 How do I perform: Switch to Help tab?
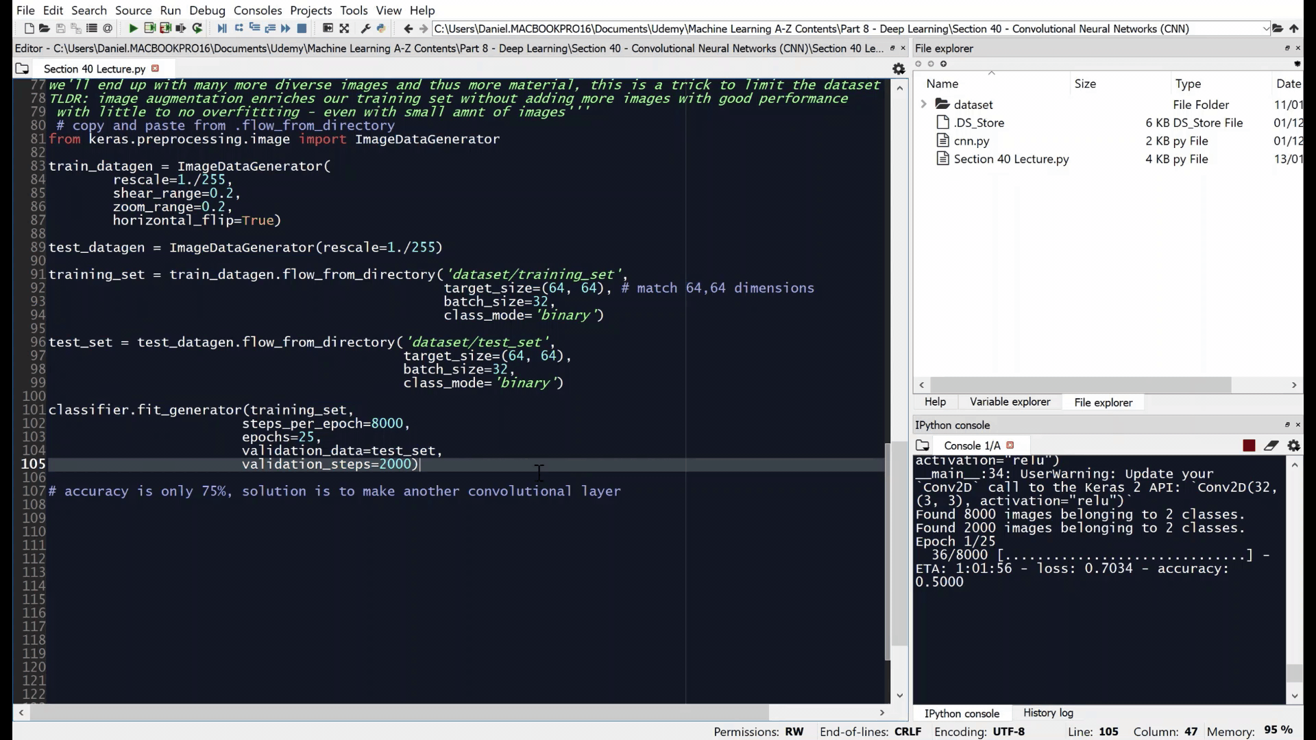[x=935, y=402]
